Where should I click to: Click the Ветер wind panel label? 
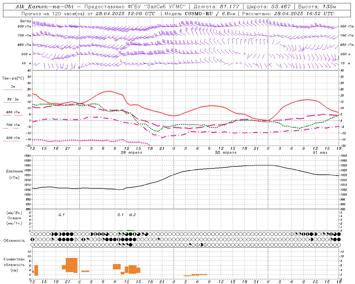(26, 21)
